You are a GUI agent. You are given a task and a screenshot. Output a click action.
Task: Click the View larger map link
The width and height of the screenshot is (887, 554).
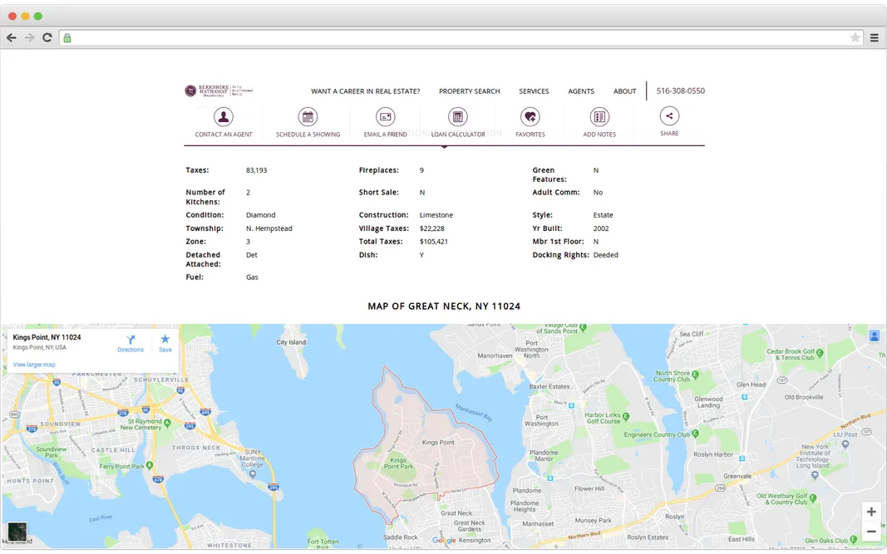(34, 364)
